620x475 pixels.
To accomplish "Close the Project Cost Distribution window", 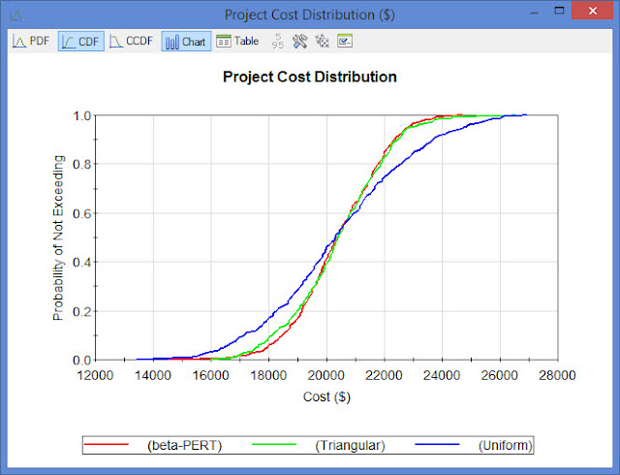I will pyautogui.click(x=592, y=11).
